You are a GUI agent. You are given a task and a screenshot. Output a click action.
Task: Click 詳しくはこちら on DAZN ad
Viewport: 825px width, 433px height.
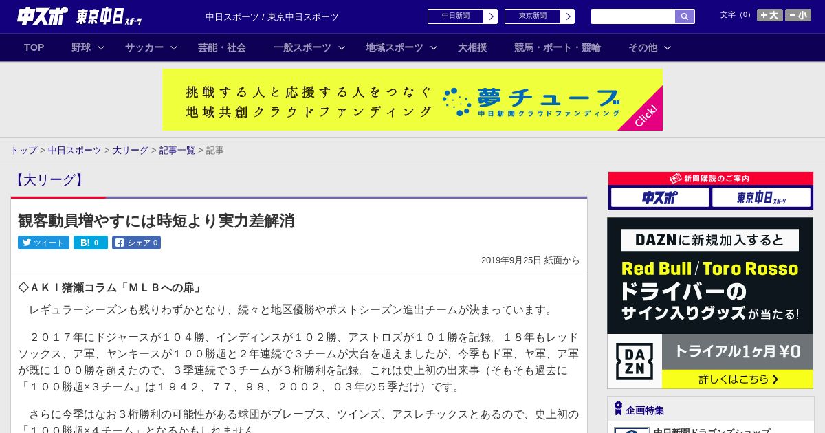pyautogui.click(x=737, y=379)
